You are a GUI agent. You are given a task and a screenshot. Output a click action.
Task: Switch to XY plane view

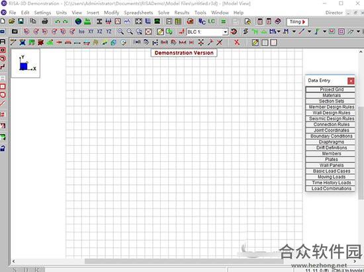(x=91, y=32)
